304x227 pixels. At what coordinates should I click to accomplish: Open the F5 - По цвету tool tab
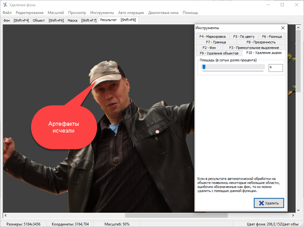[244, 37]
